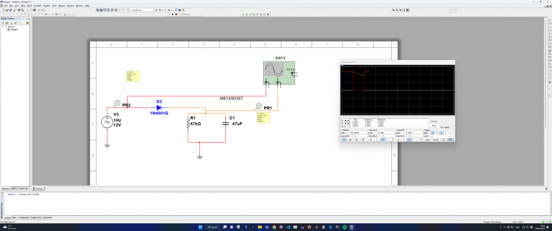The height and width of the screenshot is (231, 552).
Task: Click the Trigger Level input field
Action: point(440,136)
